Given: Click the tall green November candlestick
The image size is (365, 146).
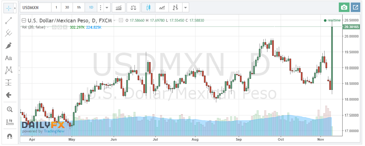Looking at the screenshot, I should (332, 58).
